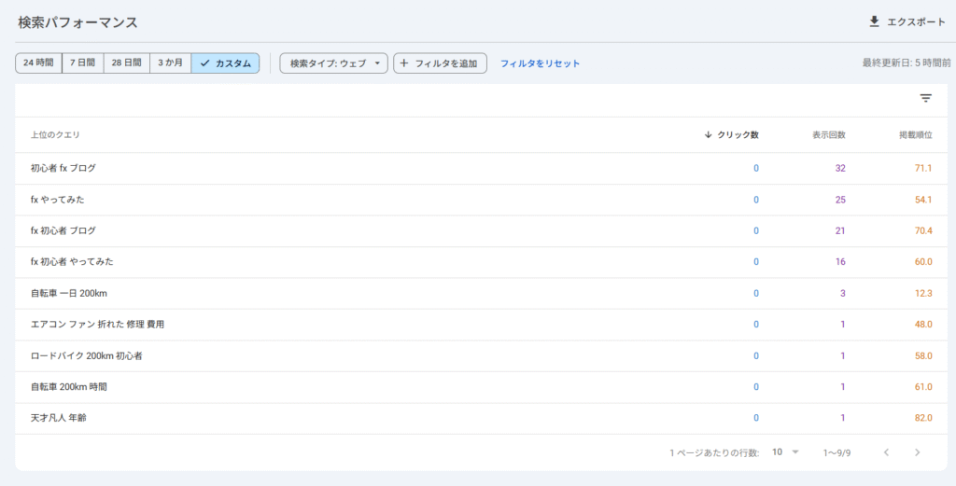The height and width of the screenshot is (486, 956).
Task: Open rows per page dropdown
Action: [785, 452]
